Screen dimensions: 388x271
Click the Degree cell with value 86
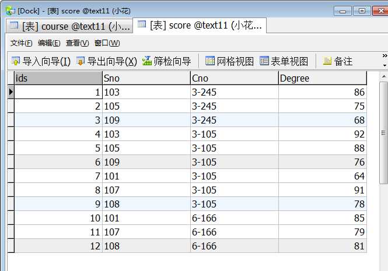point(323,92)
